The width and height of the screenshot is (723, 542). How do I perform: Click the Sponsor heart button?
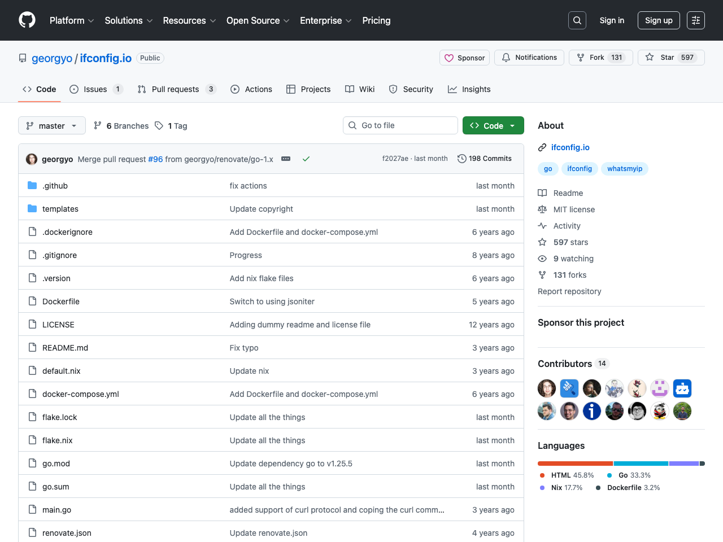point(464,58)
